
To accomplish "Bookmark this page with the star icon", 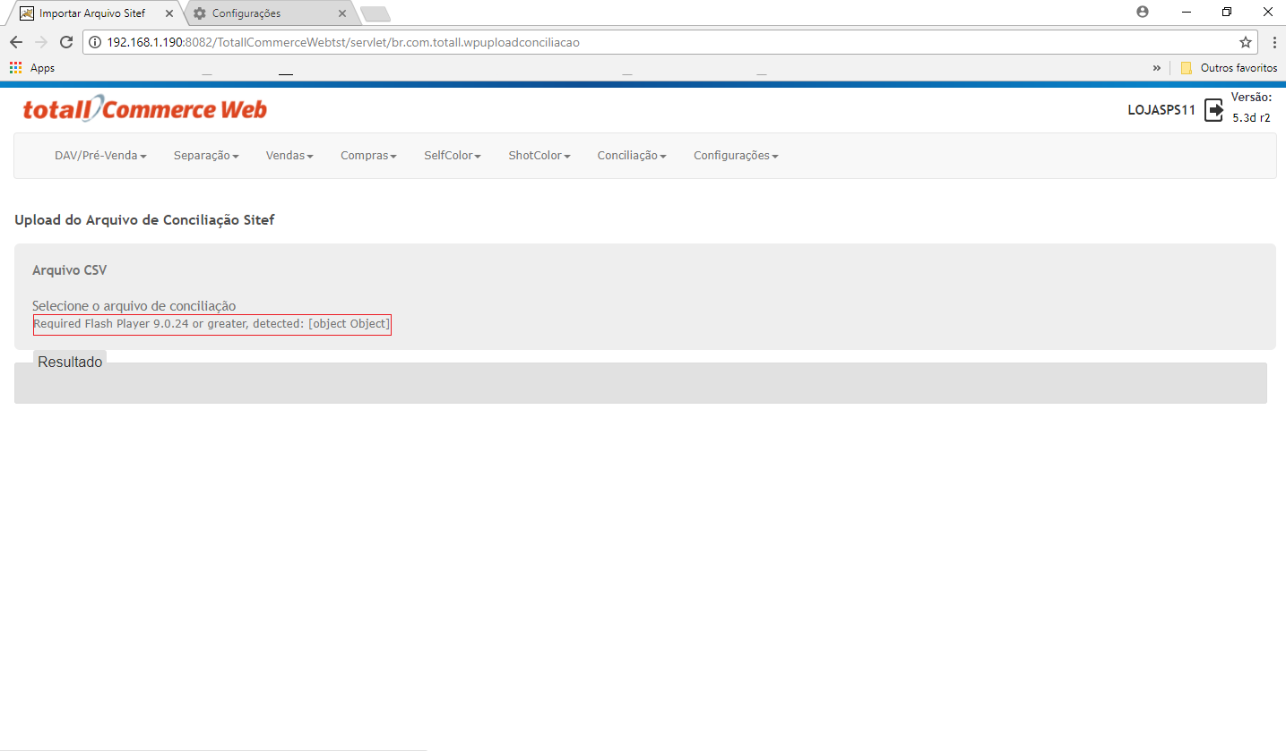I will [1245, 42].
